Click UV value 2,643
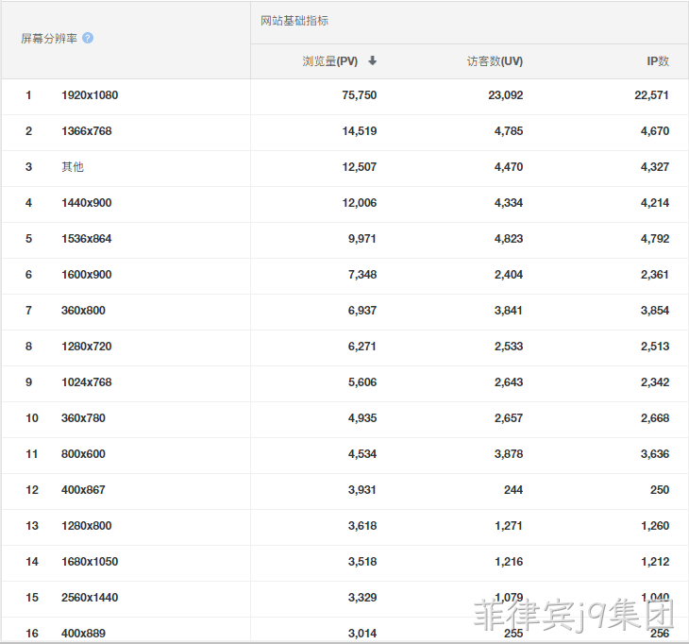Viewport: 689px width, 644px height. [509, 382]
